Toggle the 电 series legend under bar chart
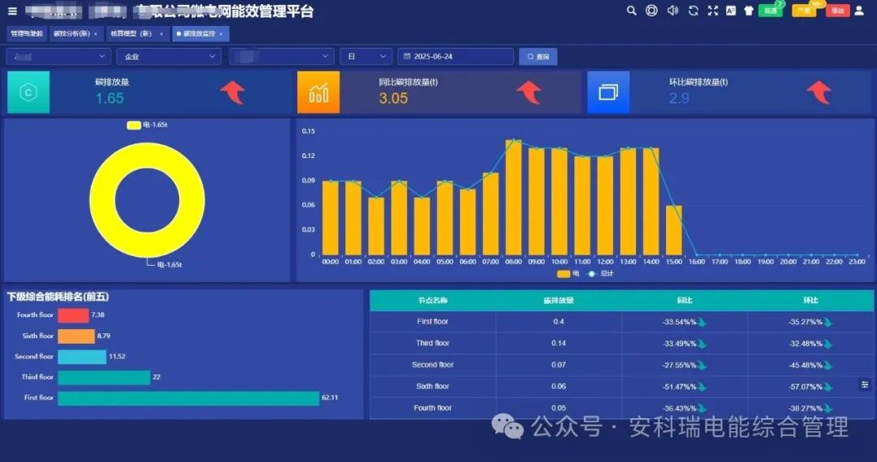This screenshot has width=877, height=462. [568, 273]
